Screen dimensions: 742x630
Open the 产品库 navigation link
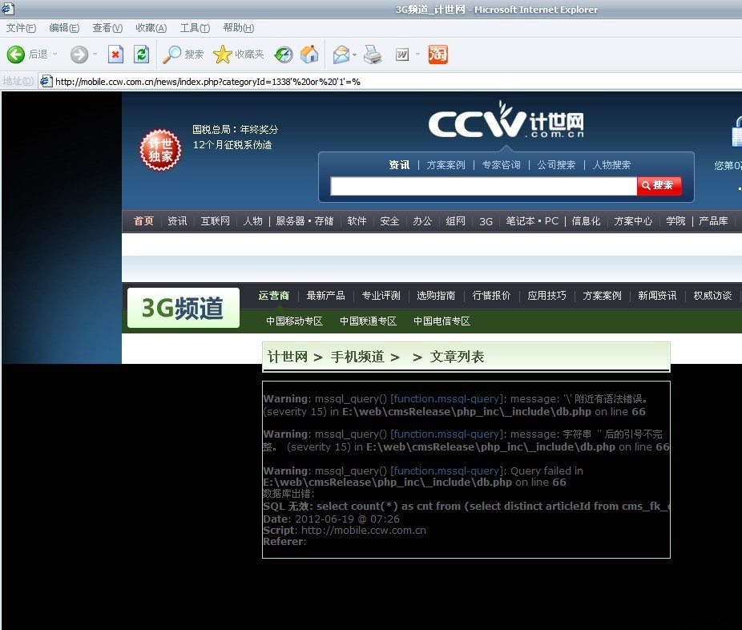(713, 221)
